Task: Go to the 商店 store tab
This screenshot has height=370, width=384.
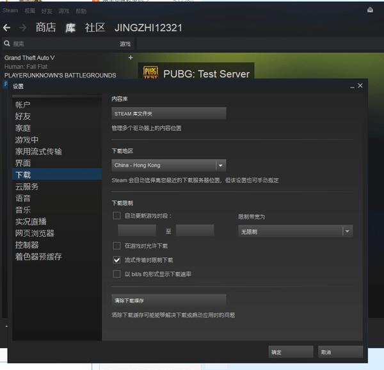Action: 46,28
